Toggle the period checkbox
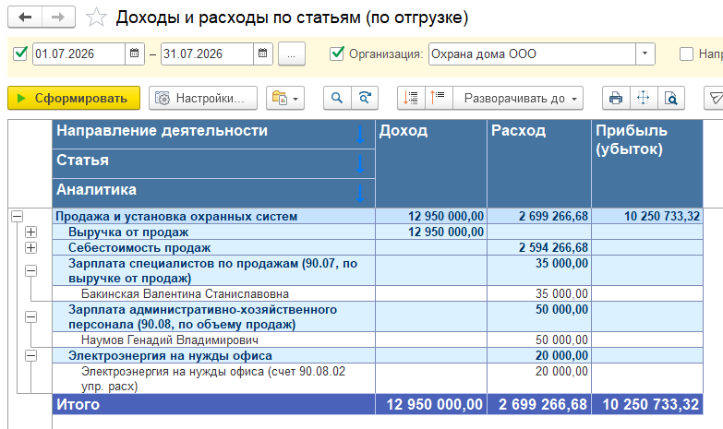Screen dimensions: 723x429 click(x=20, y=54)
